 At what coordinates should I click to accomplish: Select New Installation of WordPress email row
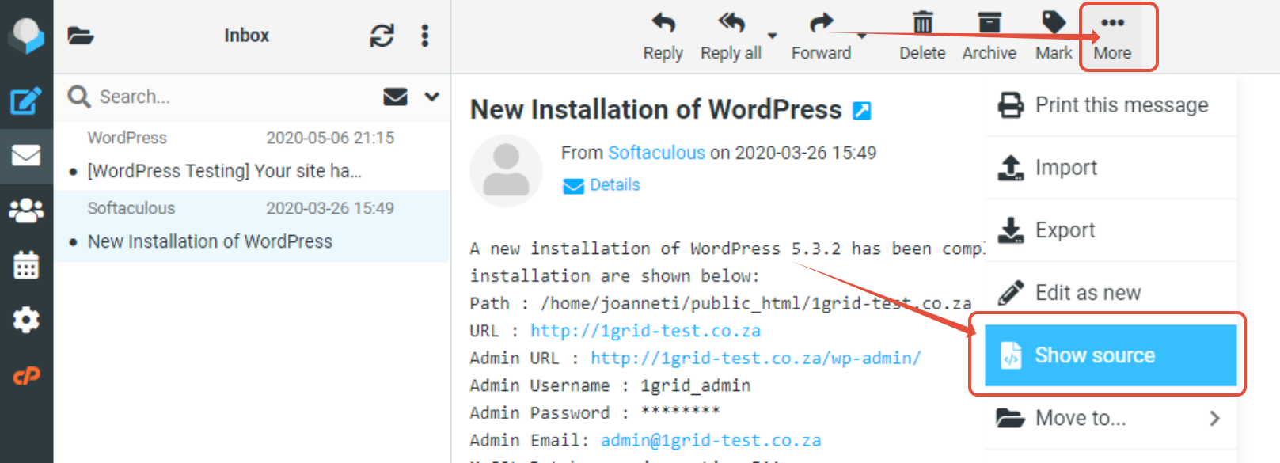252,226
